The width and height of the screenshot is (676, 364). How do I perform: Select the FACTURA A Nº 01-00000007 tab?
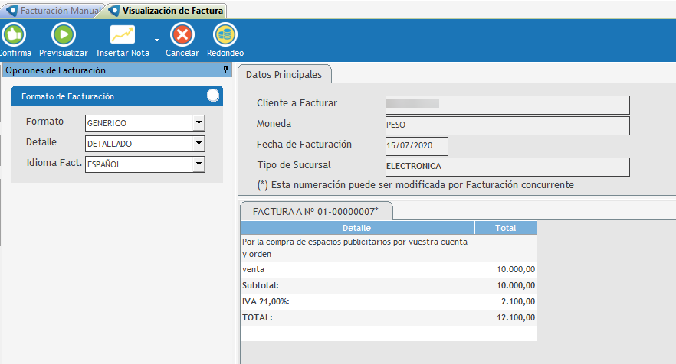[316, 211]
